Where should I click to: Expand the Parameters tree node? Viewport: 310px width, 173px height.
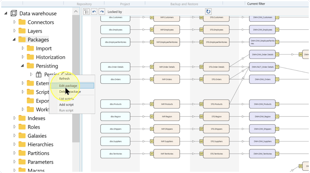click(14, 162)
